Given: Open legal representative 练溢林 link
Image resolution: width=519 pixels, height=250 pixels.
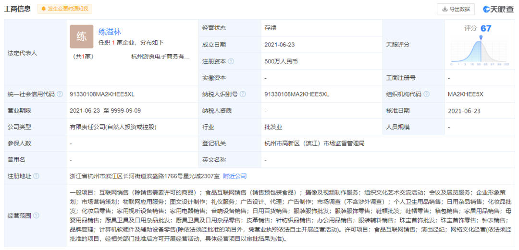Looking at the screenshot, I should point(110,32).
